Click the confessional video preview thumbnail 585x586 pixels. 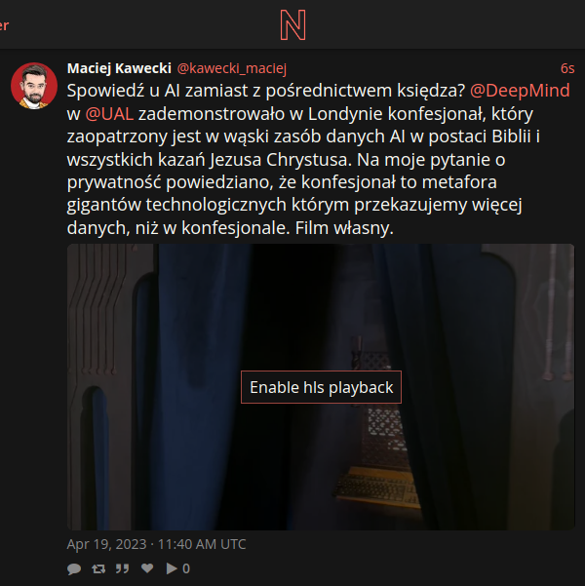tap(321, 387)
